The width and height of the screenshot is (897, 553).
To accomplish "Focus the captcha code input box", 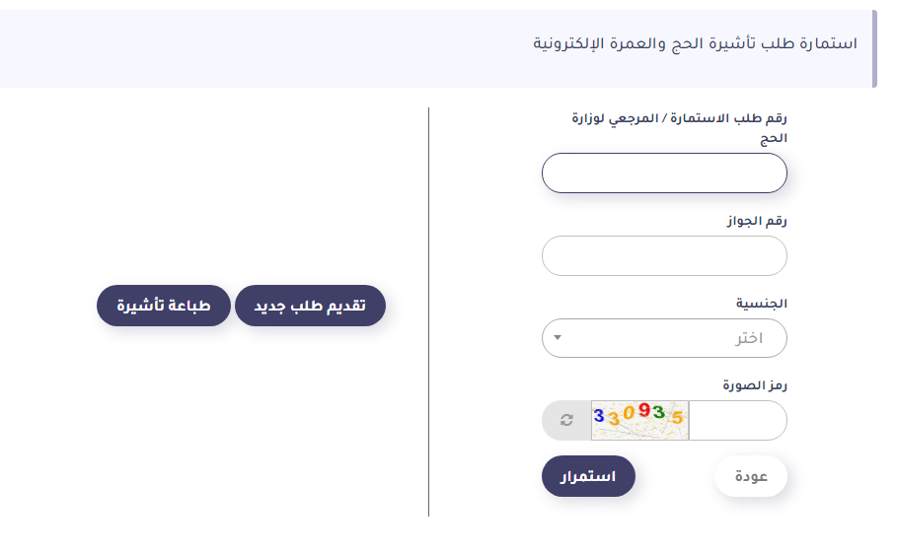I will pos(738,421).
